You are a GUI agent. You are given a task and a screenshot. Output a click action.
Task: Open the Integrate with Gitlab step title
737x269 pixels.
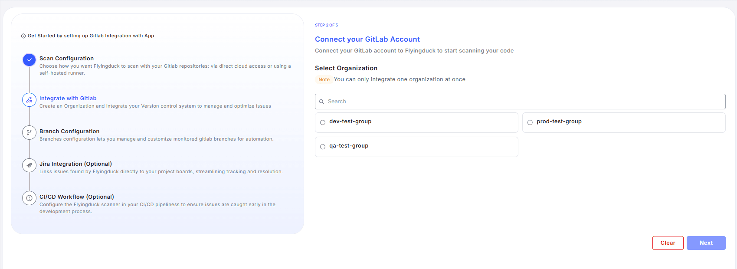pyautogui.click(x=68, y=98)
